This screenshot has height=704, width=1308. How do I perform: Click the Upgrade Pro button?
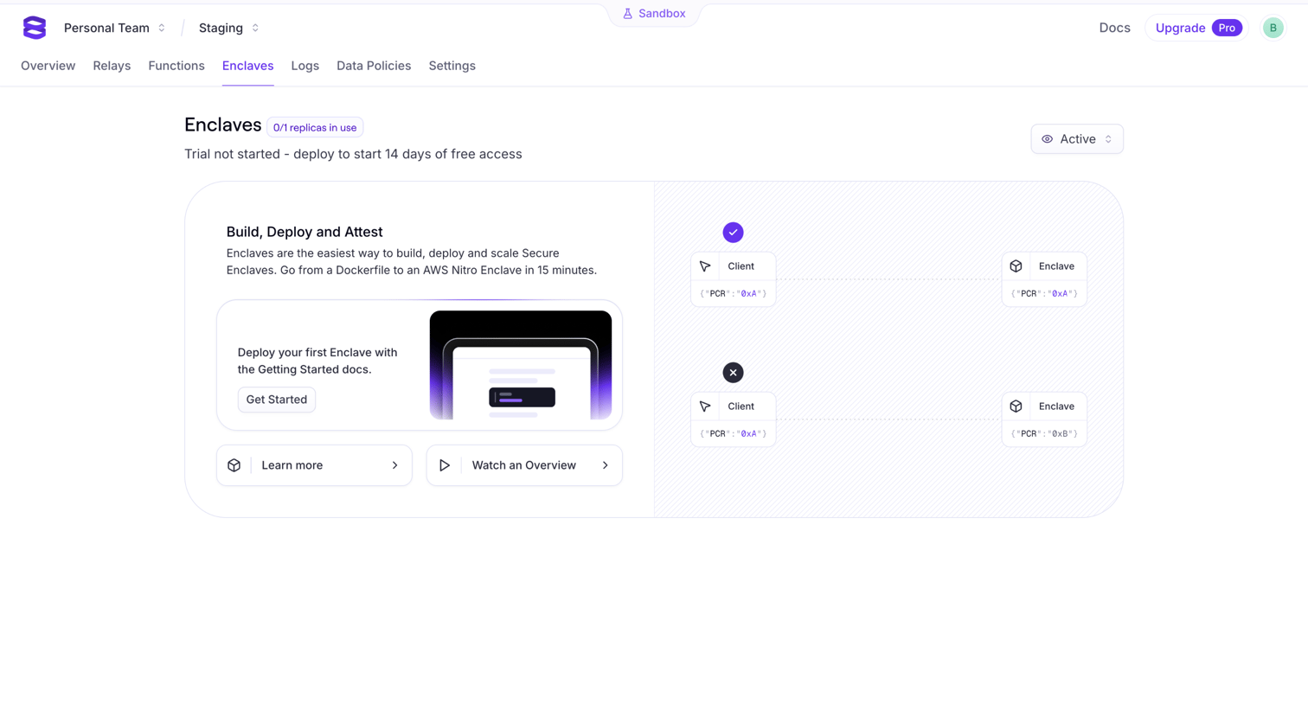(1197, 28)
